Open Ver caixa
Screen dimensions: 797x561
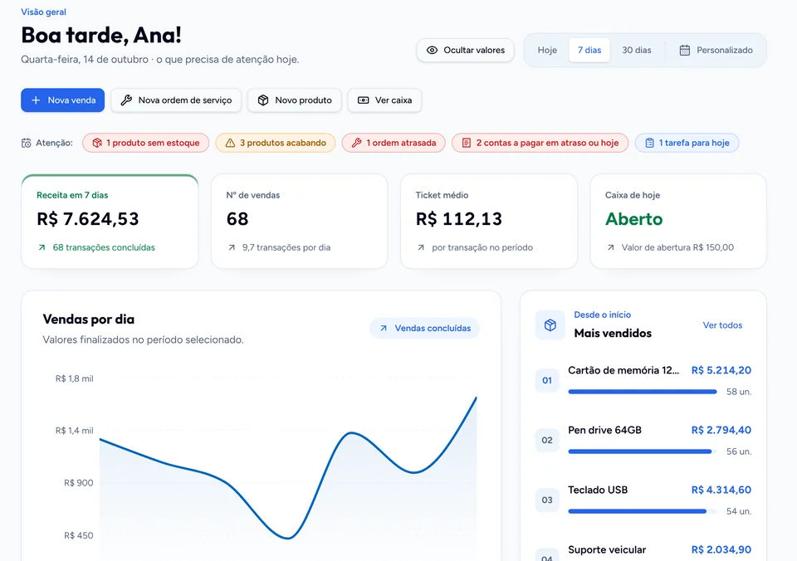tap(384, 100)
